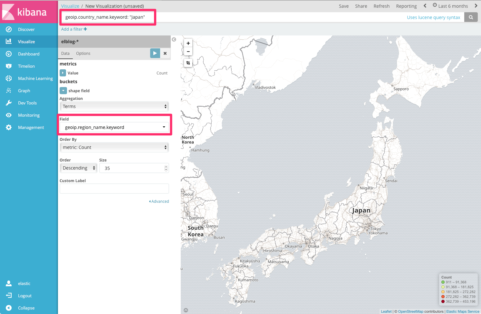
Task: Open the OpenStreetMap contributors link
Action: [410, 311]
